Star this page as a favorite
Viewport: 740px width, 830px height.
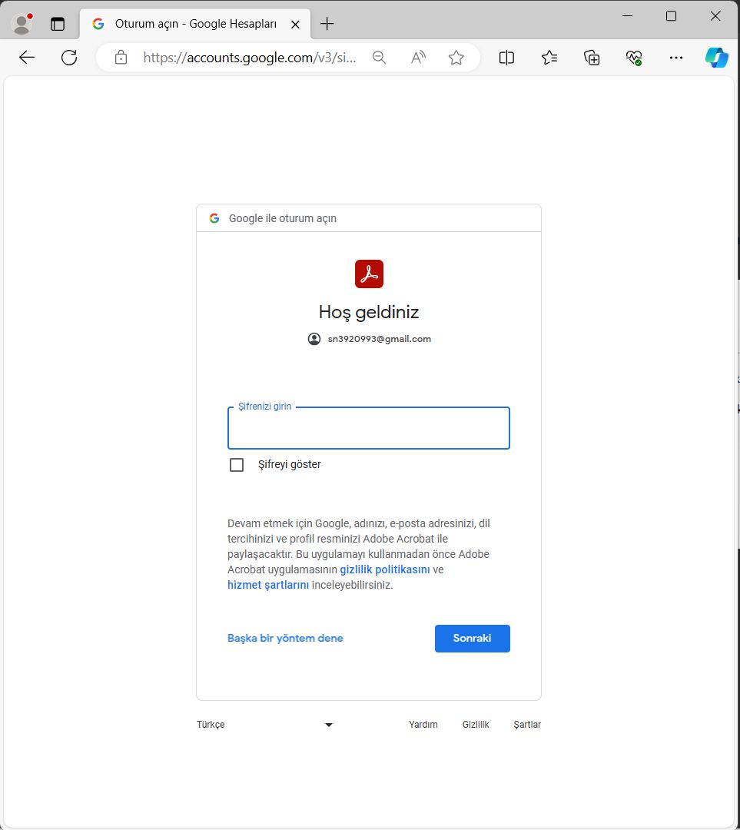pos(456,57)
